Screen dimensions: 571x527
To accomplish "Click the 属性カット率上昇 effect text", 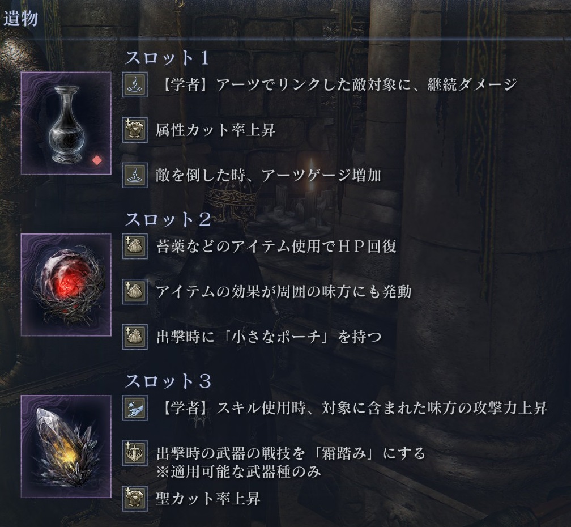I will click(215, 130).
